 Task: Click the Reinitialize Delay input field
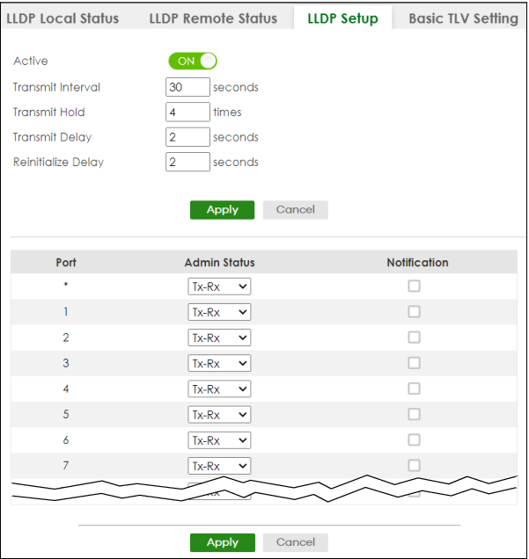pos(187,163)
